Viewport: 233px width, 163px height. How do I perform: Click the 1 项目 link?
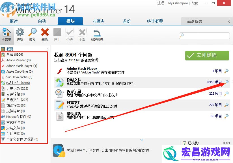[217, 71]
